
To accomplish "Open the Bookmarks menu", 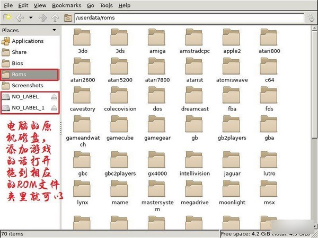I will (66, 5).
